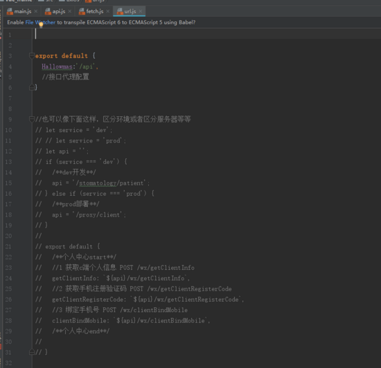The width and height of the screenshot is (381, 368).
Task: Switch to the main.js tab
Action: click(22, 11)
